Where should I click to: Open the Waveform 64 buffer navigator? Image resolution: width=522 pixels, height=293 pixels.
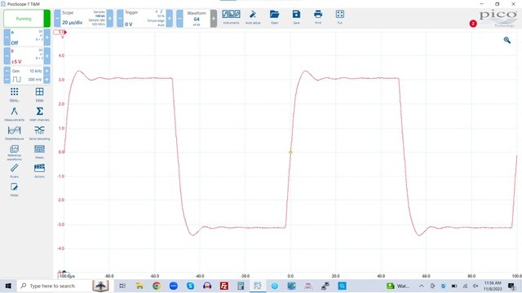(x=197, y=18)
